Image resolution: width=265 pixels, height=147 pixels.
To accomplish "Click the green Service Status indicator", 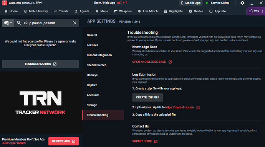I will click(x=207, y=3).
